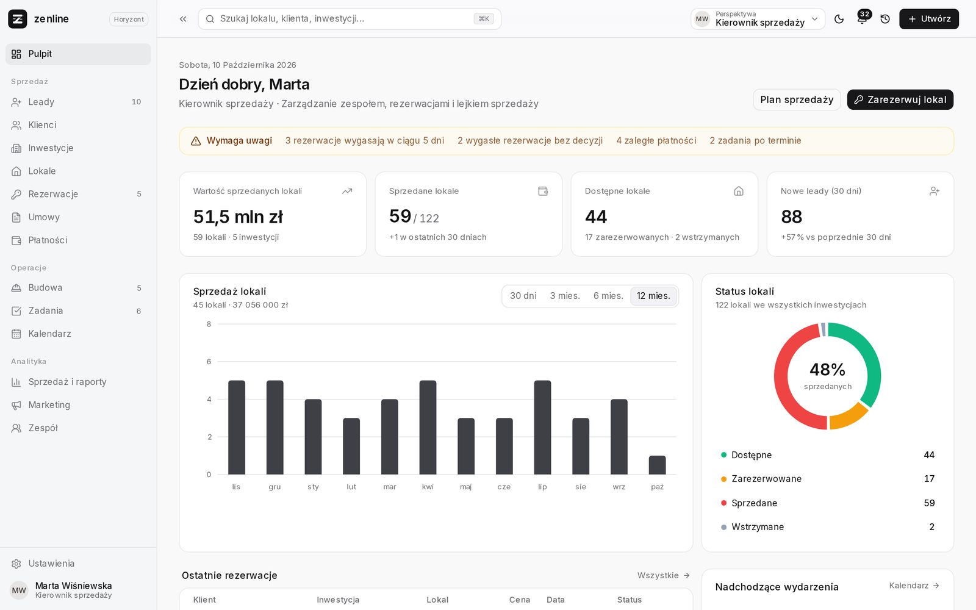Click the kwi bar in sales chart
The image size is (976, 610).
(428, 428)
